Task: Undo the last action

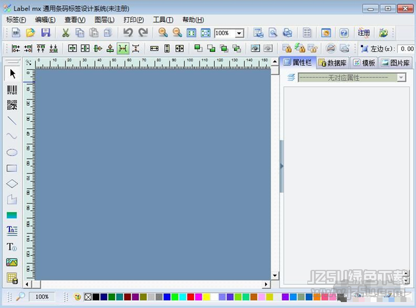Action: tap(128, 33)
